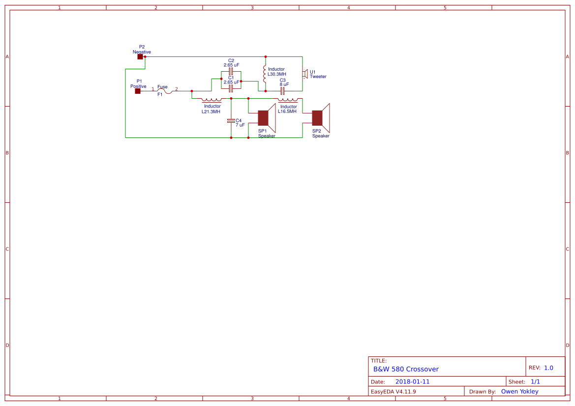Click the date value '2018-01-11'
Viewport: 575px width, 406px height.
[x=412, y=381]
